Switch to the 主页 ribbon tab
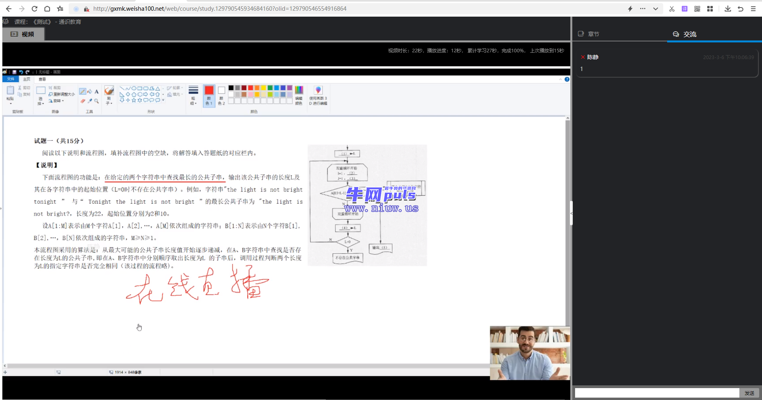The image size is (762, 400). pyautogui.click(x=27, y=79)
